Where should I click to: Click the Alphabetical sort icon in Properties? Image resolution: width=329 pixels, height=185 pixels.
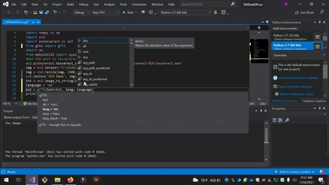point(280,120)
